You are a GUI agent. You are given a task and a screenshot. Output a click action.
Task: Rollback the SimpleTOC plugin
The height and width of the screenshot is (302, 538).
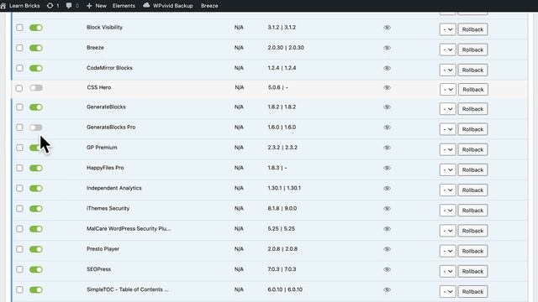click(x=472, y=291)
